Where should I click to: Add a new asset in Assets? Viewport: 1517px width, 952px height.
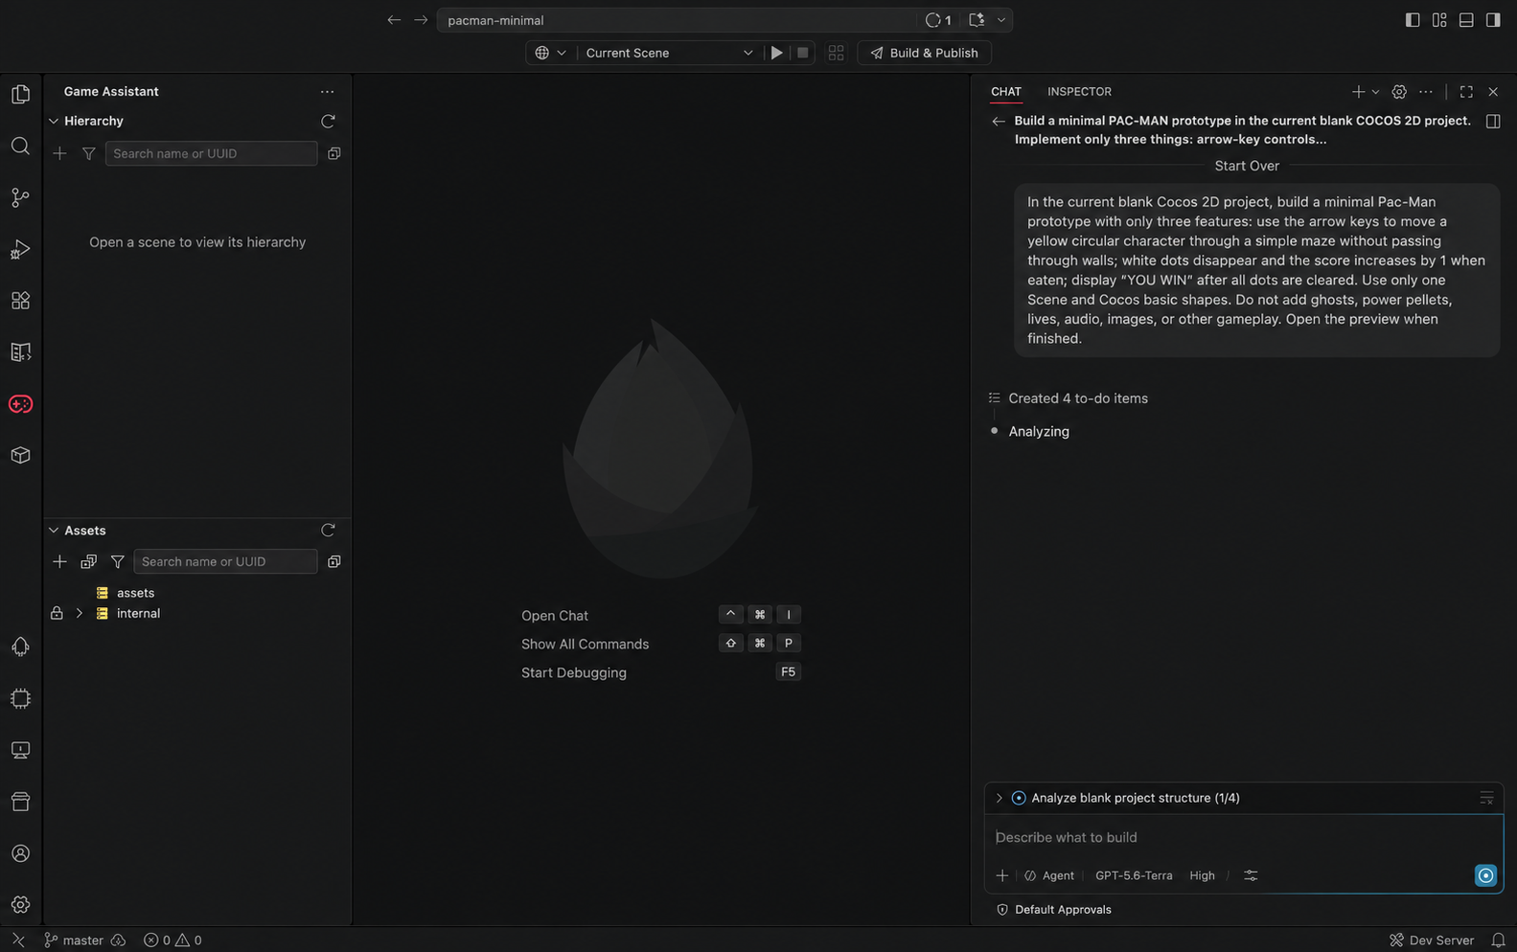tap(59, 561)
